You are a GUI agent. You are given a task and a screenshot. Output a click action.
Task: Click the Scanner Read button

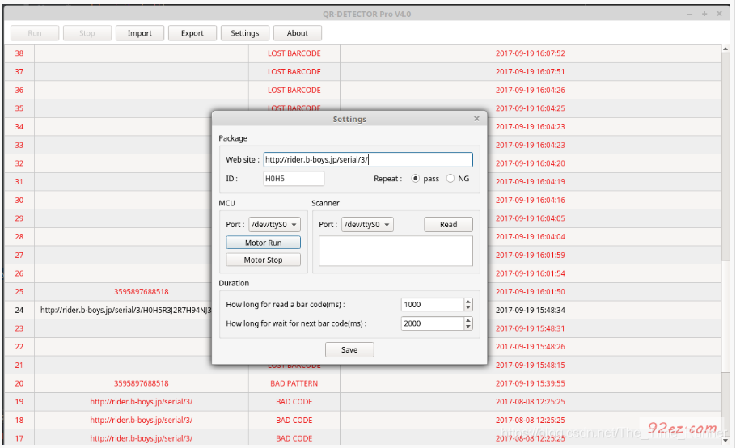click(448, 224)
